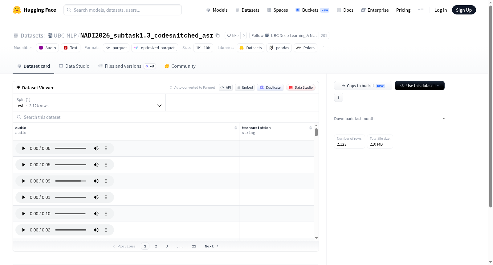Sort by the transcription column

[311, 128]
